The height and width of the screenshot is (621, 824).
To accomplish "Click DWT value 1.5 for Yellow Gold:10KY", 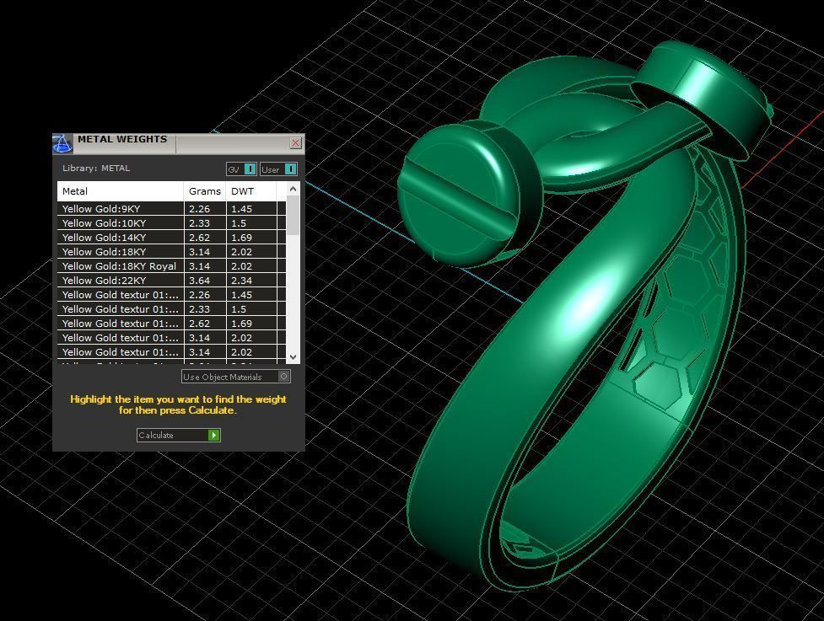I will tap(239, 223).
